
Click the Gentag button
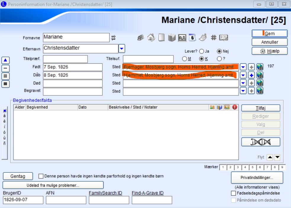[x=18, y=176]
